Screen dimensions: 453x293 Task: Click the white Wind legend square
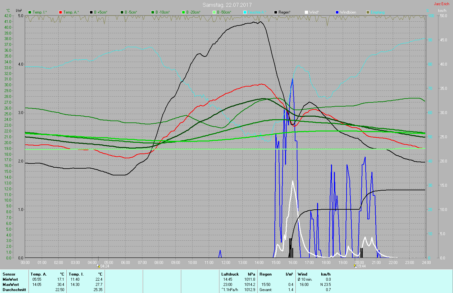click(x=306, y=12)
